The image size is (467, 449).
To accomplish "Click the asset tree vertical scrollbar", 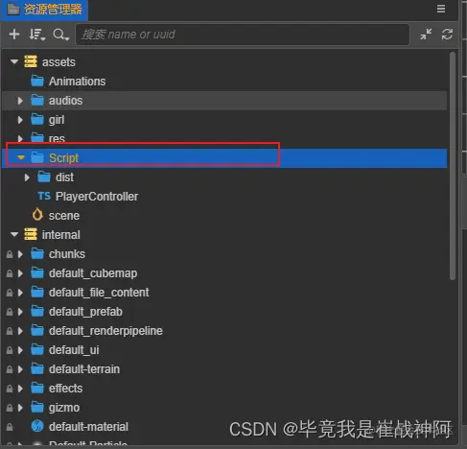I will point(453,166).
